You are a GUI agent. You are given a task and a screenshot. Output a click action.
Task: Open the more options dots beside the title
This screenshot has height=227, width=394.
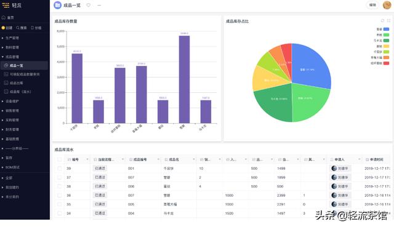(99, 5)
